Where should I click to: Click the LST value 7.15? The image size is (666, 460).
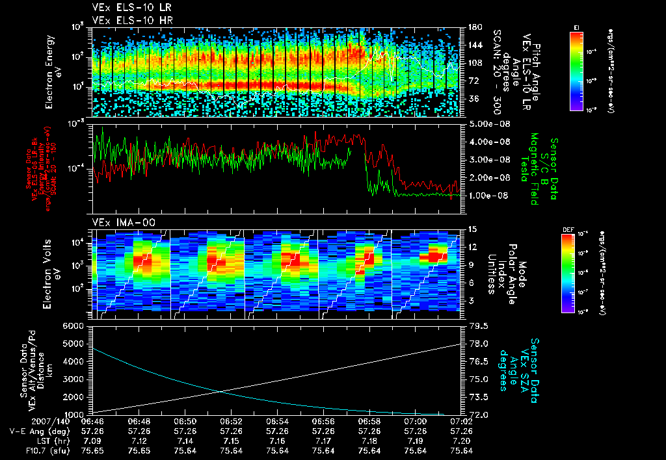[x=231, y=441]
